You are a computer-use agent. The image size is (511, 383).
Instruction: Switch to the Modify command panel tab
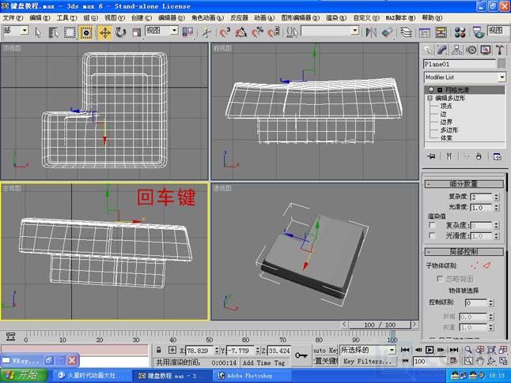pyautogui.click(x=442, y=50)
